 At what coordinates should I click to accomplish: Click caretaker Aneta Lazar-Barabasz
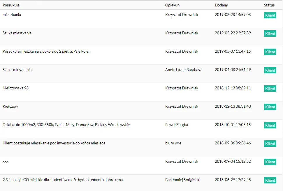tap(183, 70)
